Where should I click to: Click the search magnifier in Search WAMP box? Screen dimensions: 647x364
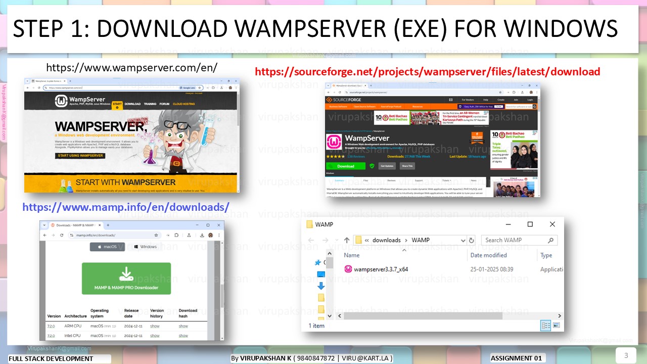tap(551, 240)
